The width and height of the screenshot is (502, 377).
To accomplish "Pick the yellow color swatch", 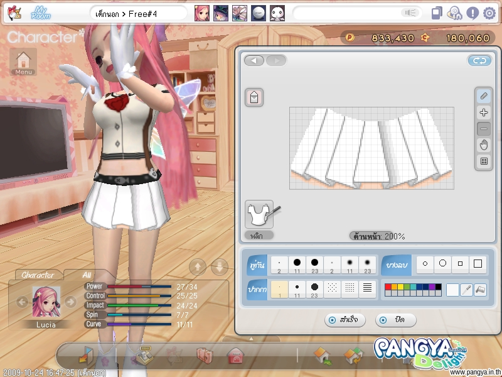I will pos(400,287).
